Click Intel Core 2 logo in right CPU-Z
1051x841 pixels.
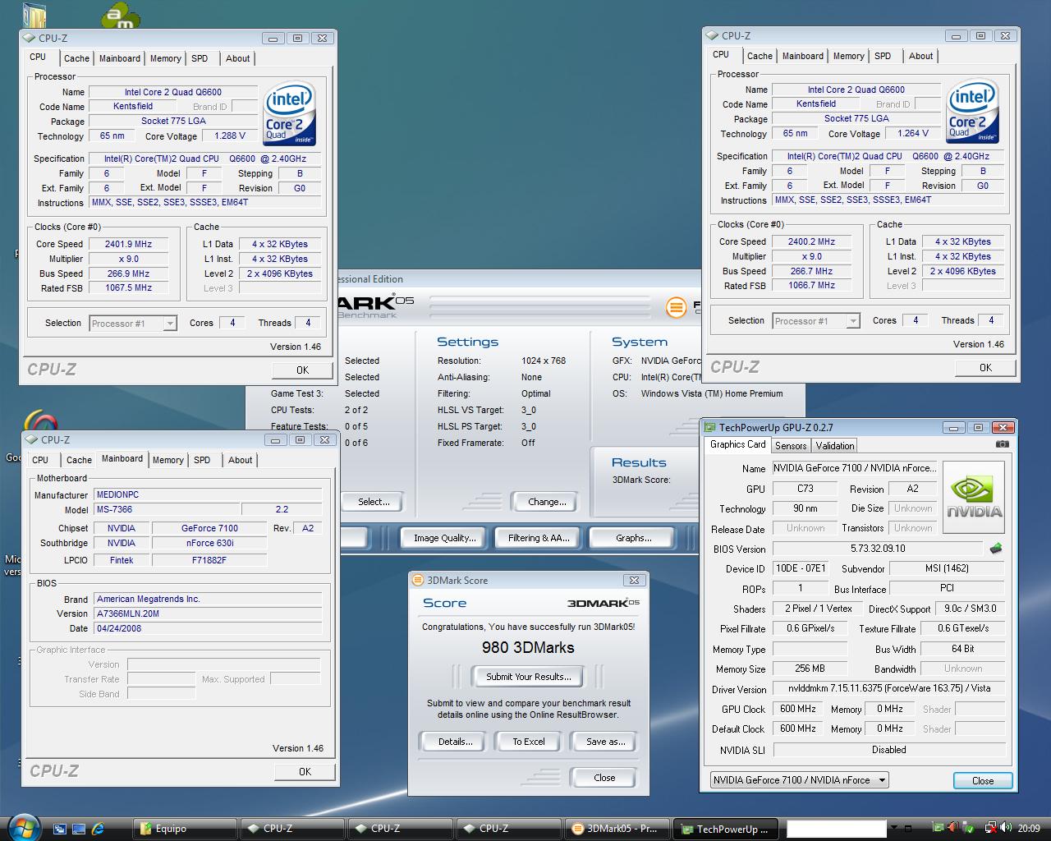click(973, 110)
